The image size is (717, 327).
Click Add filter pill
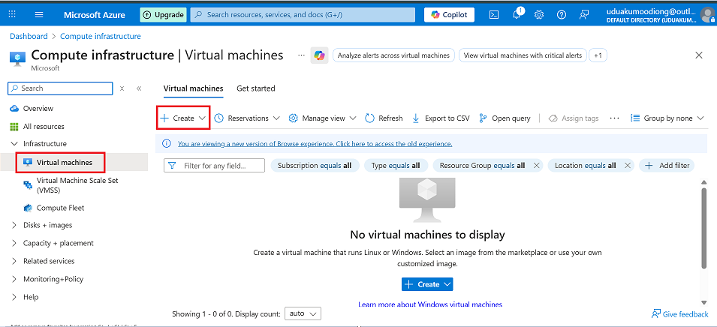(667, 165)
